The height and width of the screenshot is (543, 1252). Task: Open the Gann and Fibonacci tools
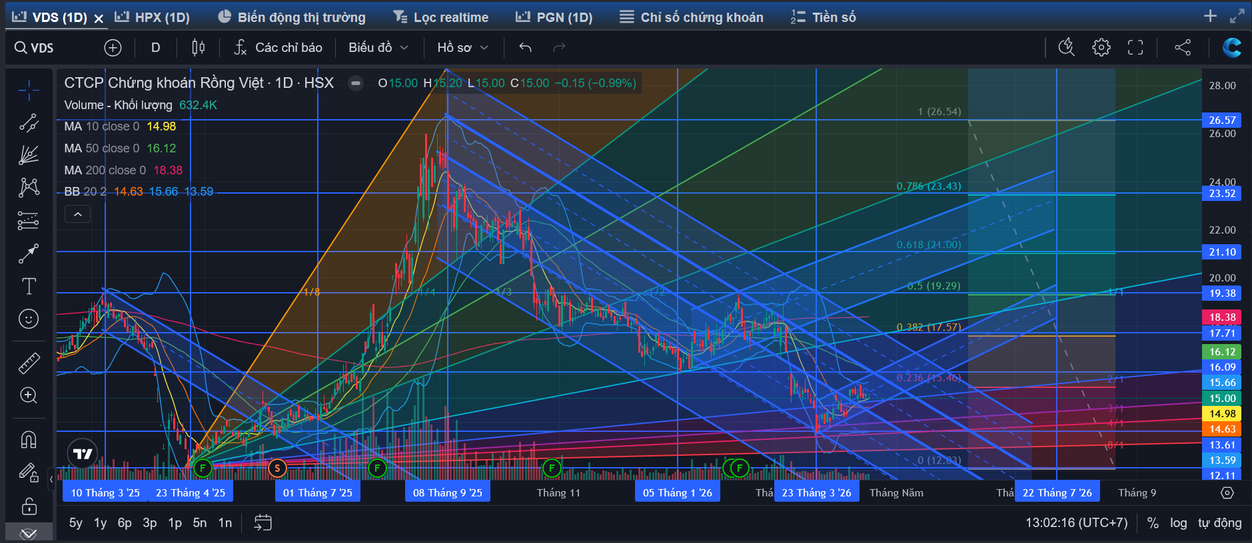click(x=29, y=155)
